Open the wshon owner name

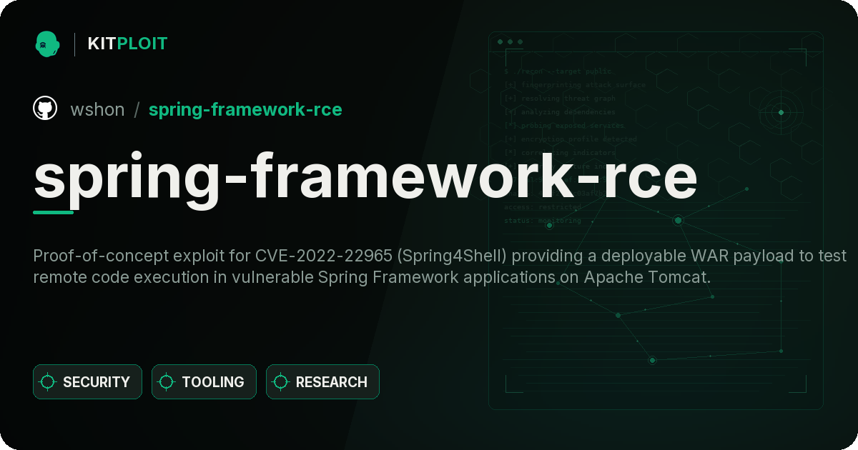(97, 109)
